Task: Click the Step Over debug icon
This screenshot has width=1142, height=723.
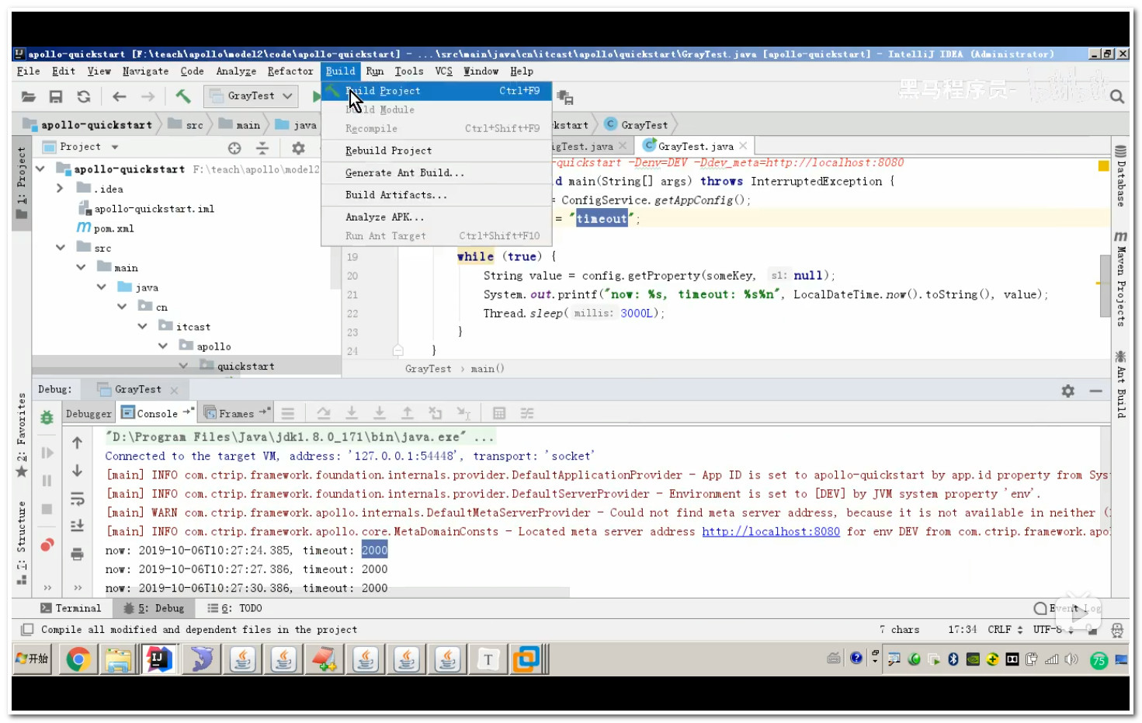Action: point(324,413)
